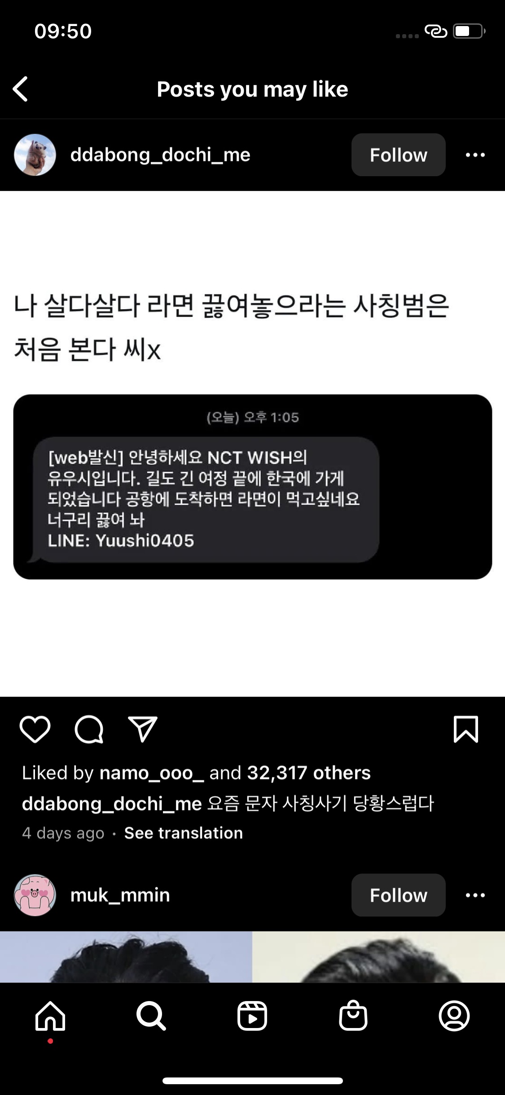
Task: Share post via paper plane icon
Action: coord(143,729)
